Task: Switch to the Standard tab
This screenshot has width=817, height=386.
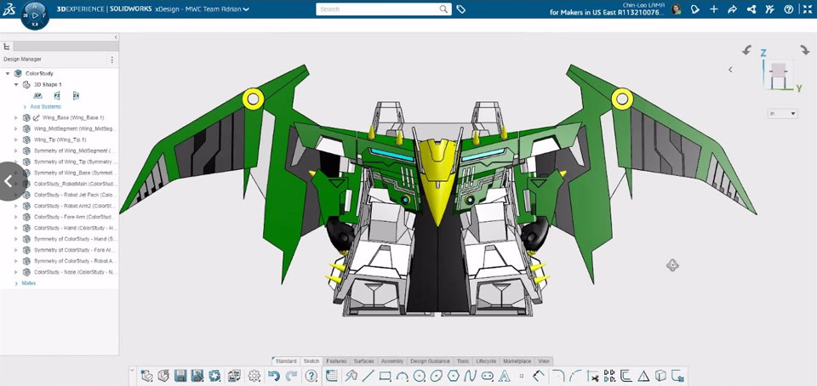Action: [x=286, y=361]
